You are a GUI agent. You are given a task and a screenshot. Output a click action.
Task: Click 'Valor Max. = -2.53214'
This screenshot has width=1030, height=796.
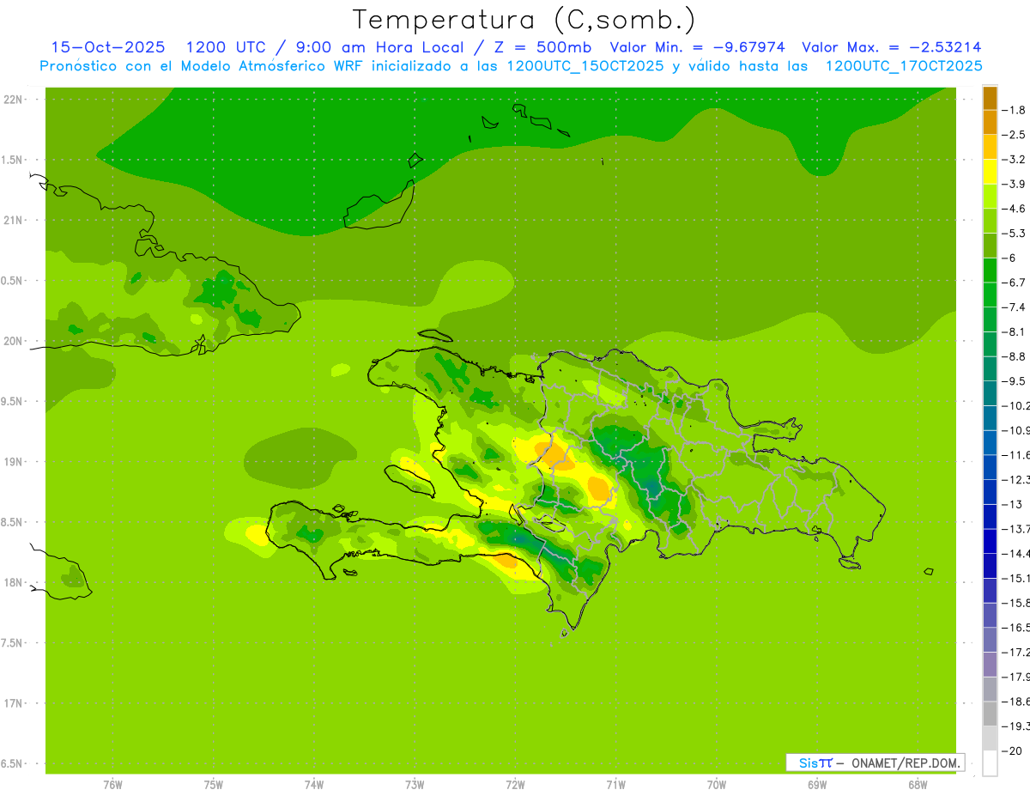[892, 47]
